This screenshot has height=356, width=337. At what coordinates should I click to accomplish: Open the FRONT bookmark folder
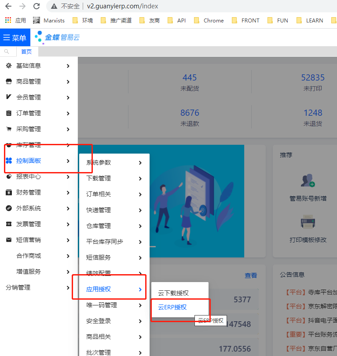(245, 20)
